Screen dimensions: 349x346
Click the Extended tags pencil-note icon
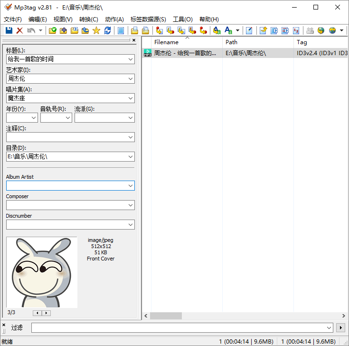[x=249, y=30]
